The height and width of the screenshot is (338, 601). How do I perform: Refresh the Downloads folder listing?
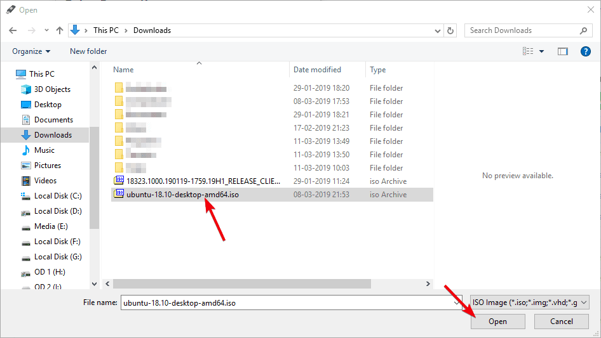pyautogui.click(x=450, y=30)
